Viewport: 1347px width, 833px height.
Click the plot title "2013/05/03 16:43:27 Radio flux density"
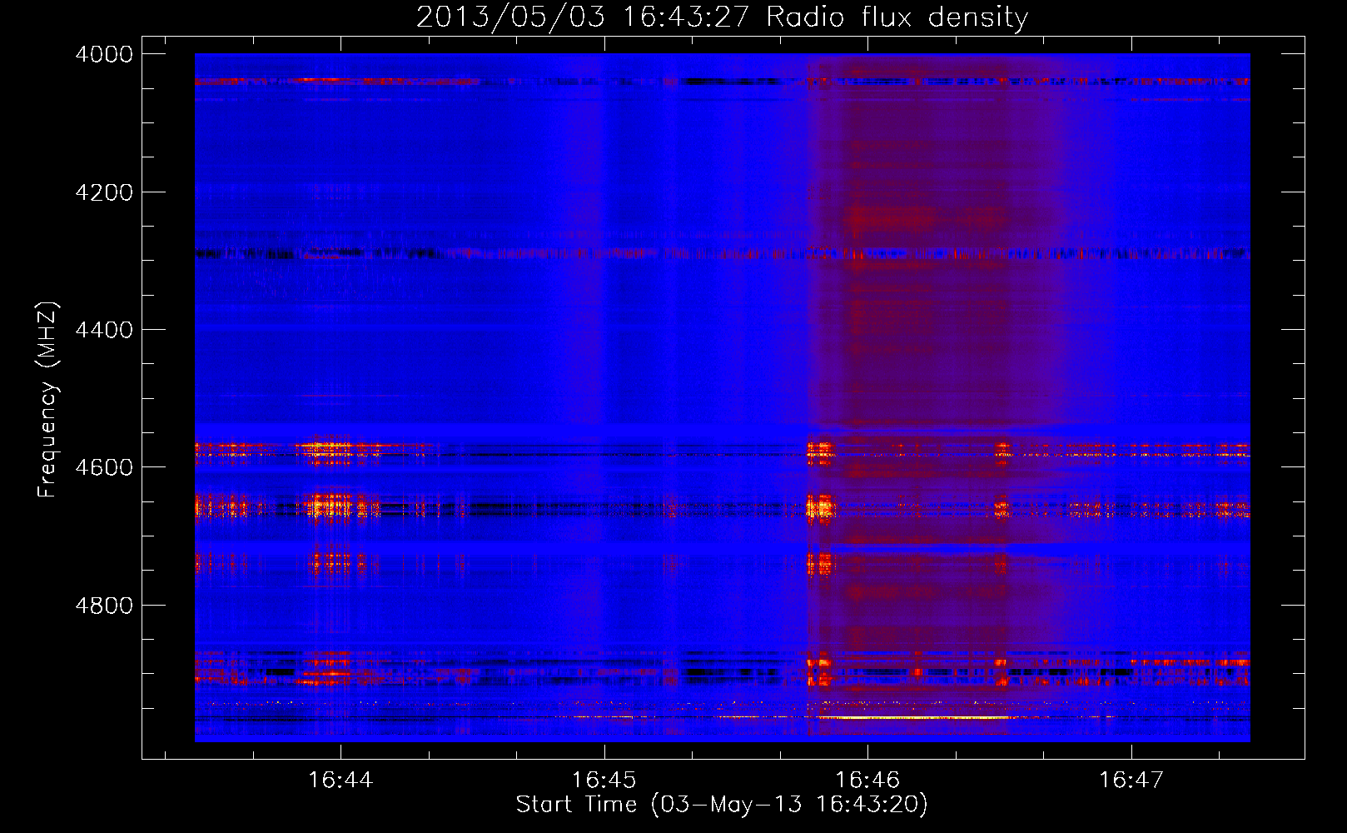(x=723, y=17)
